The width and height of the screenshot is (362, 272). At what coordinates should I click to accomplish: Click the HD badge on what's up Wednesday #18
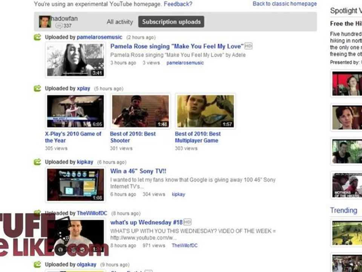[187, 222]
